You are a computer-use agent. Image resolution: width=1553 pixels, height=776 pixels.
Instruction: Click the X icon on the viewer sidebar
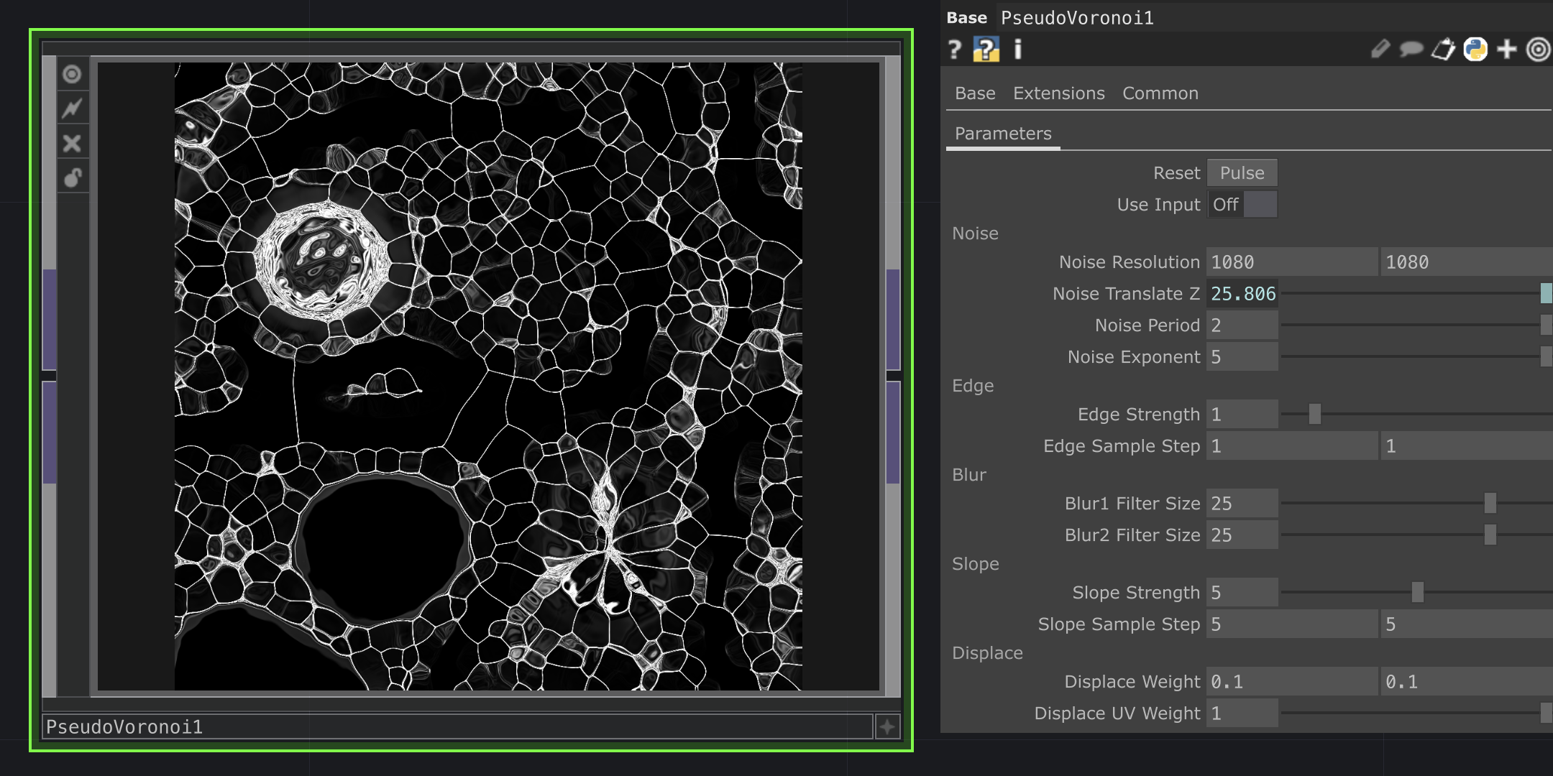coord(71,143)
